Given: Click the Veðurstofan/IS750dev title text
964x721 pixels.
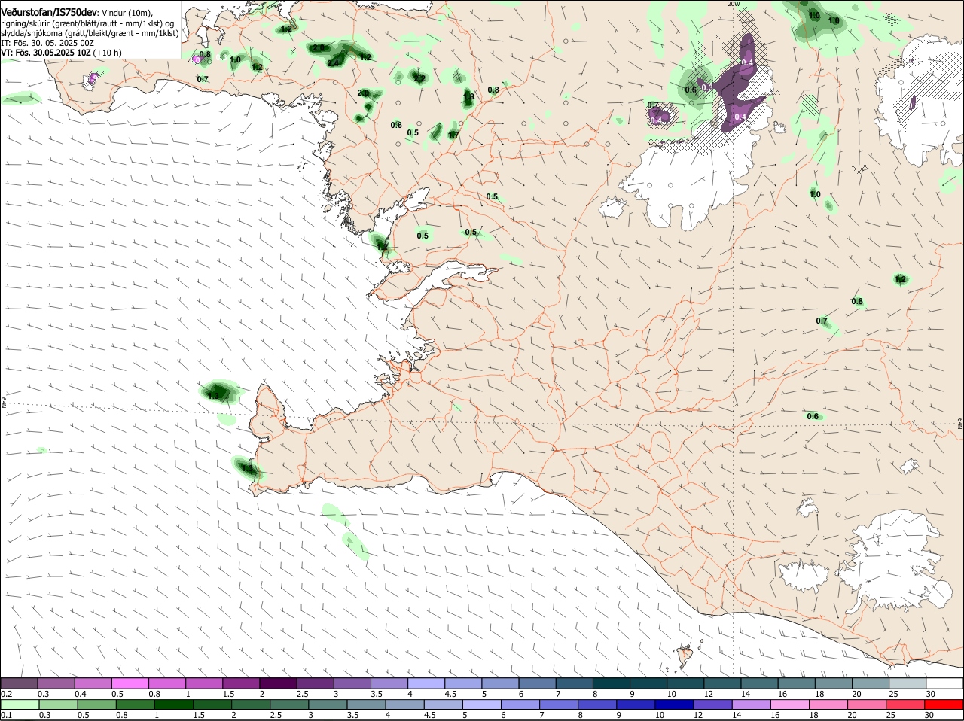Looking at the screenshot, I should [49, 11].
